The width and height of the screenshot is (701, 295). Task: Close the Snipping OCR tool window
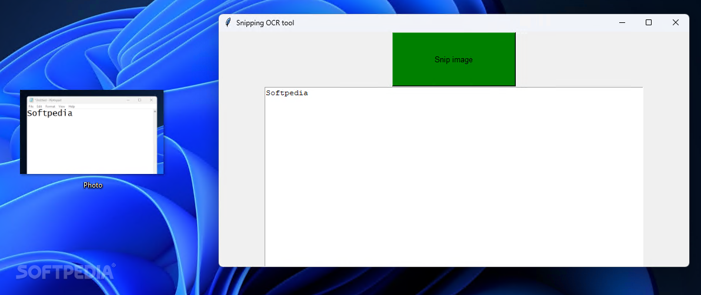[x=676, y=22]
